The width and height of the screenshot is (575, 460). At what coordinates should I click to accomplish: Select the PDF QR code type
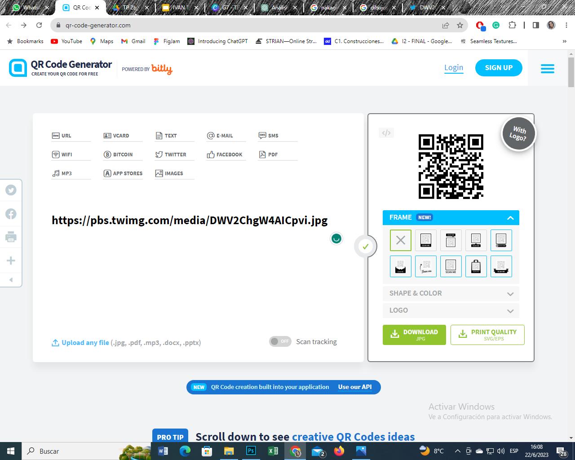click(x=278, y=155)
